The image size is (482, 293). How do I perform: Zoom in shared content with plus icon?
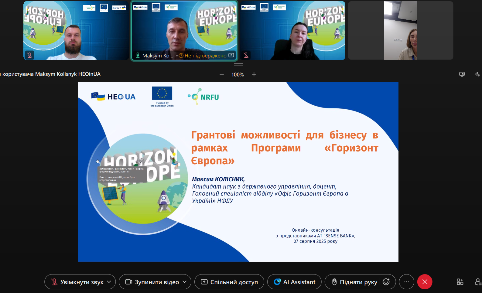tap(254, 74)
